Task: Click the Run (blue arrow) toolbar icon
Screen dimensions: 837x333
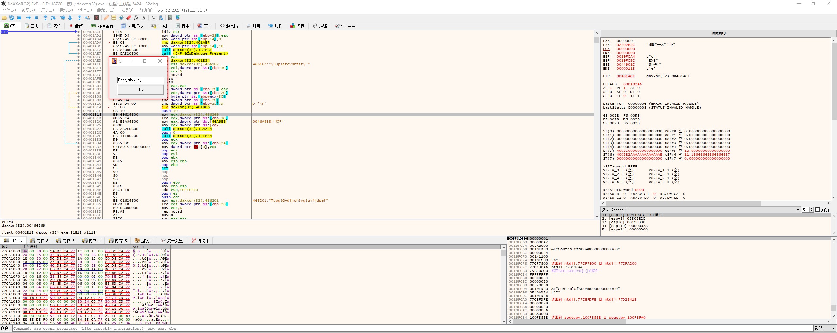Action: pyautogui.click(x=28, y=18)
